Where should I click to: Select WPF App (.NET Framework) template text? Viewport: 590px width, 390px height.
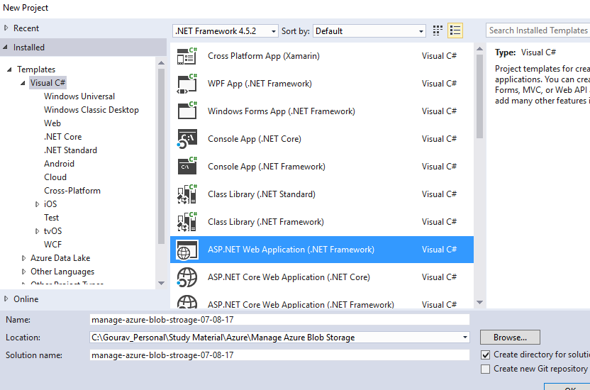[x=260, y=84]
